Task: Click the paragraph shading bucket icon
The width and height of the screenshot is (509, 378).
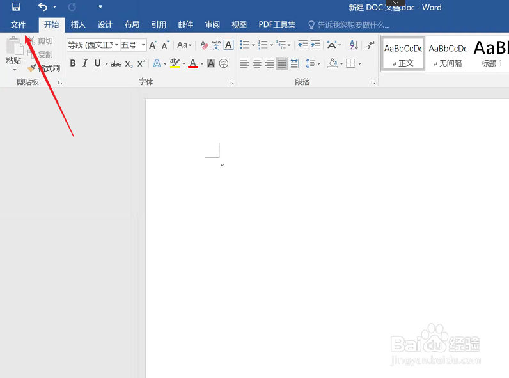Action: click(333, 63)
